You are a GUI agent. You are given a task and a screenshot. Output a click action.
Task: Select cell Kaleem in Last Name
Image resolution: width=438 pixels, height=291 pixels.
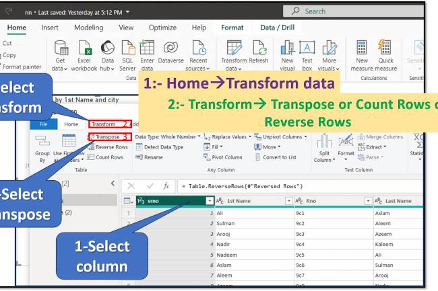(398, 244)
